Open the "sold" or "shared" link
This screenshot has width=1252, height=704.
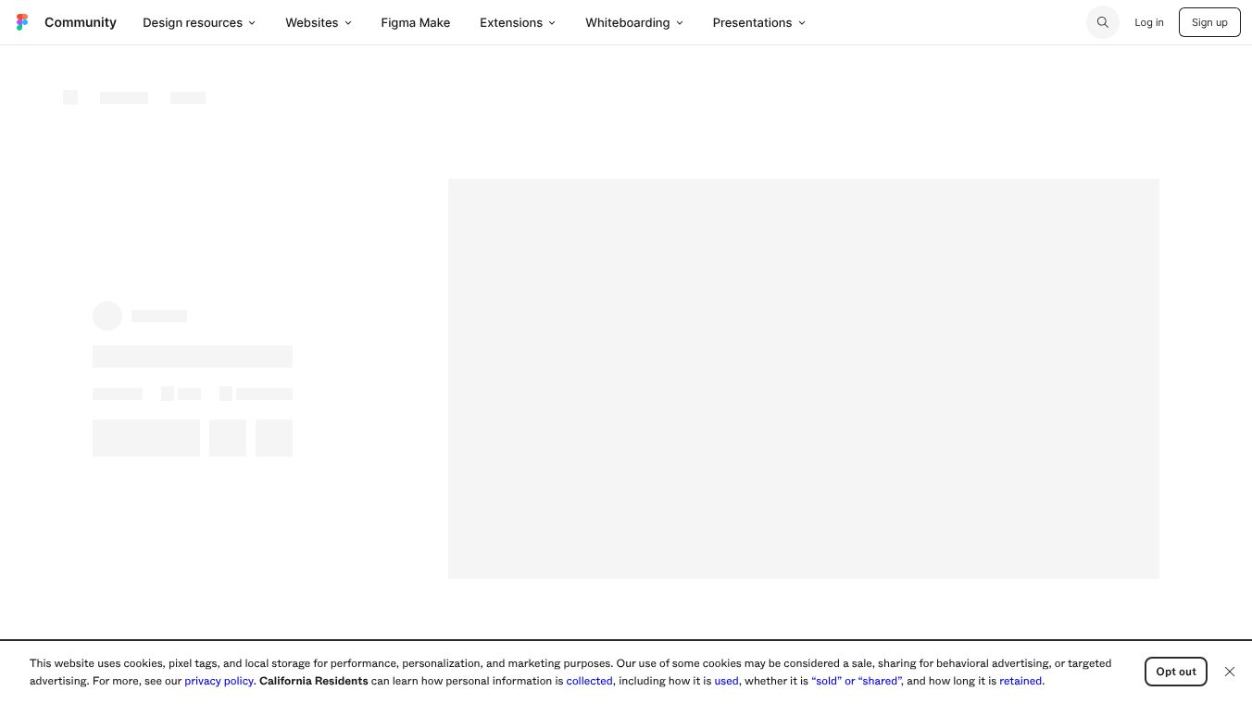pos(857,681)
